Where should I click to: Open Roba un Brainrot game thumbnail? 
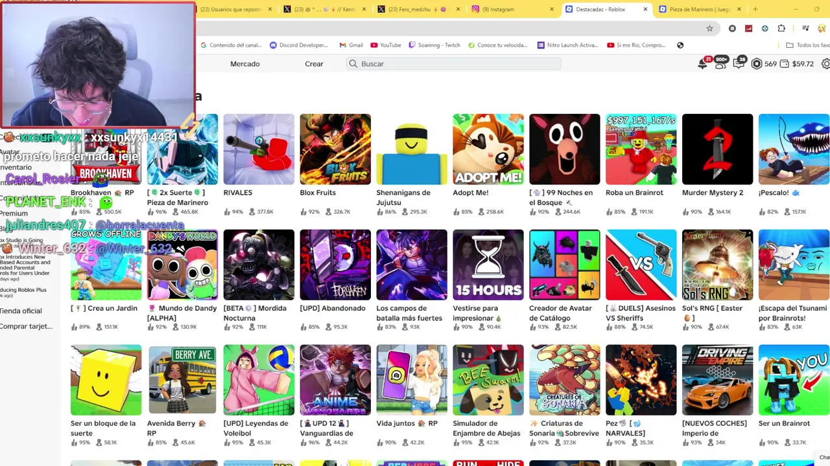641,150
